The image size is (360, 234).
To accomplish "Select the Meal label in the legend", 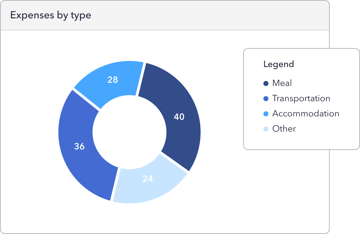I will (x=282, y=83).
